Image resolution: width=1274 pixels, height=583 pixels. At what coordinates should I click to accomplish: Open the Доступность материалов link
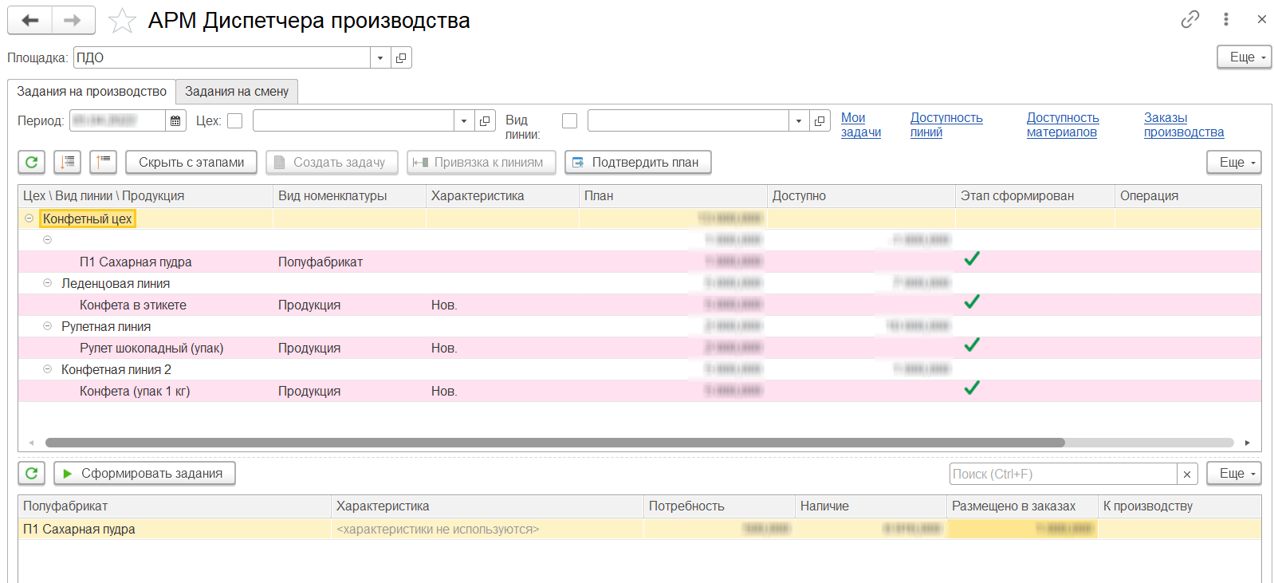[1062, 124]
